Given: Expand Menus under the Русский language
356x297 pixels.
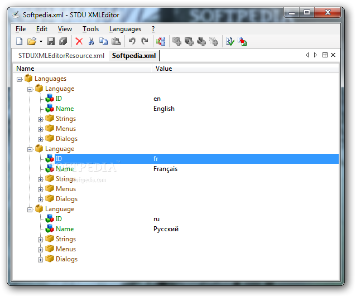Looking at the screenshot, I should click(x=40, y=250).
